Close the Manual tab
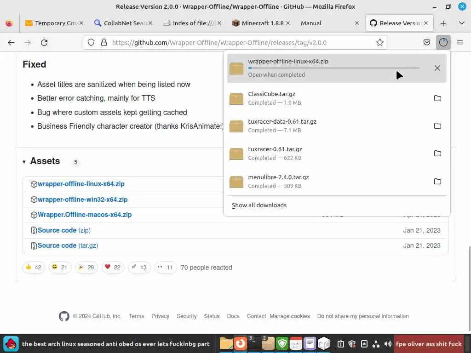Viewport: 471px width, 353px height. coord(357,23)
